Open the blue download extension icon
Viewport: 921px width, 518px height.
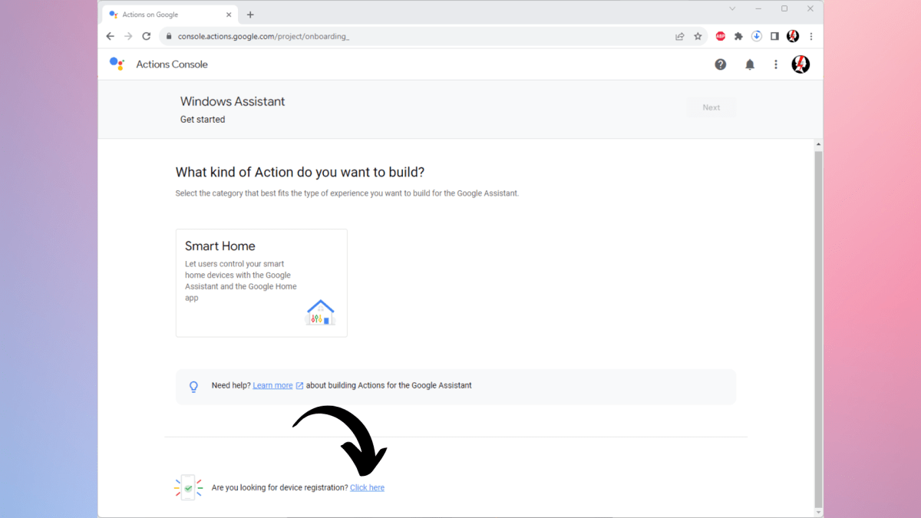757,36
